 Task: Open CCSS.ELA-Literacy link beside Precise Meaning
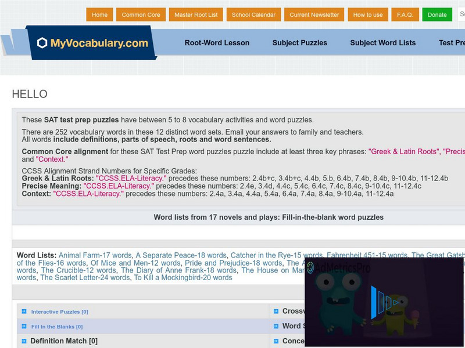[119, 186]
